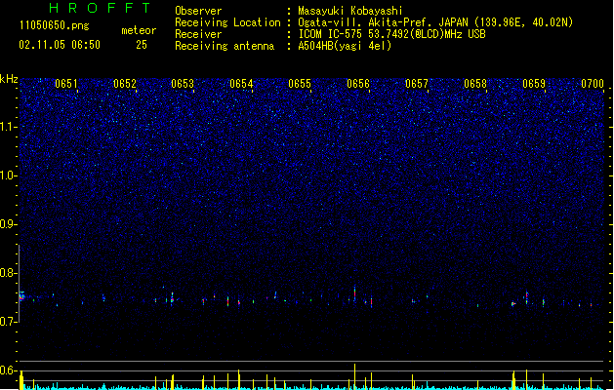Click the kHz axis unit label
Viewport: 614px width, 390px height.
9,79
